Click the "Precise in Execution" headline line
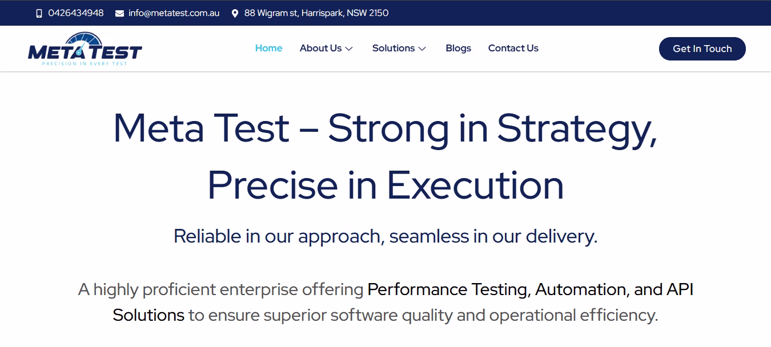771x347 pixels. [x=385, y=185]
